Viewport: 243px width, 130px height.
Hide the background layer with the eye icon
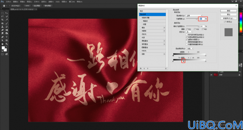click(211, 75)
